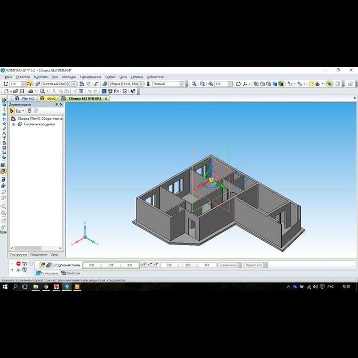This screenshot has width=358, height=358.
Task: Open the Системный слой (0) dropdown
Action: pyautogui.click(x=74, y=84)
